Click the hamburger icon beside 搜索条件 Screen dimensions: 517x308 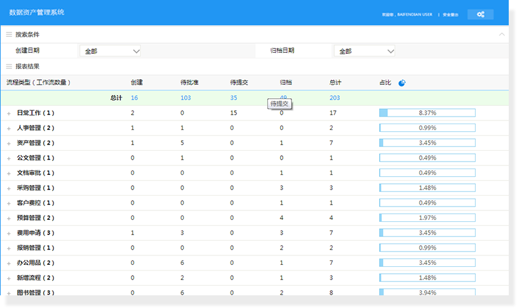point(9,34)
